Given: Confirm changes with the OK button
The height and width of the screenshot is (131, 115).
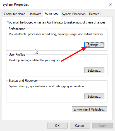Looking at the screenshot, I should click(57, 126).
